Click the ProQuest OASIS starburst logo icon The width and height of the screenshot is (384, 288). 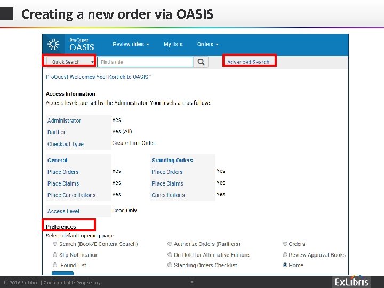coord(53,44)
